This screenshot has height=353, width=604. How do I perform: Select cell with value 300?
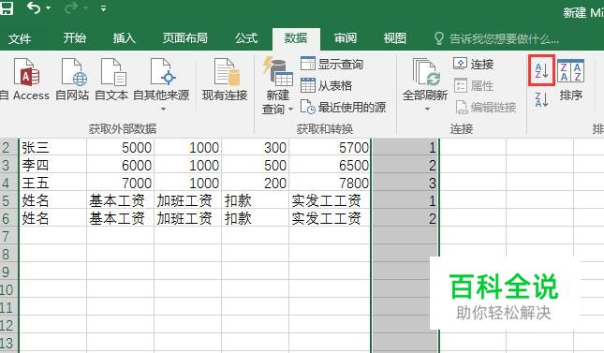tap(255, 148)
